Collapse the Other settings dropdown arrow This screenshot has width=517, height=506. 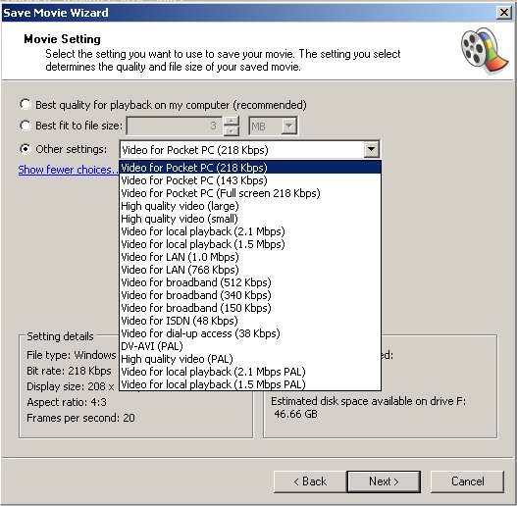coord(371,150)
